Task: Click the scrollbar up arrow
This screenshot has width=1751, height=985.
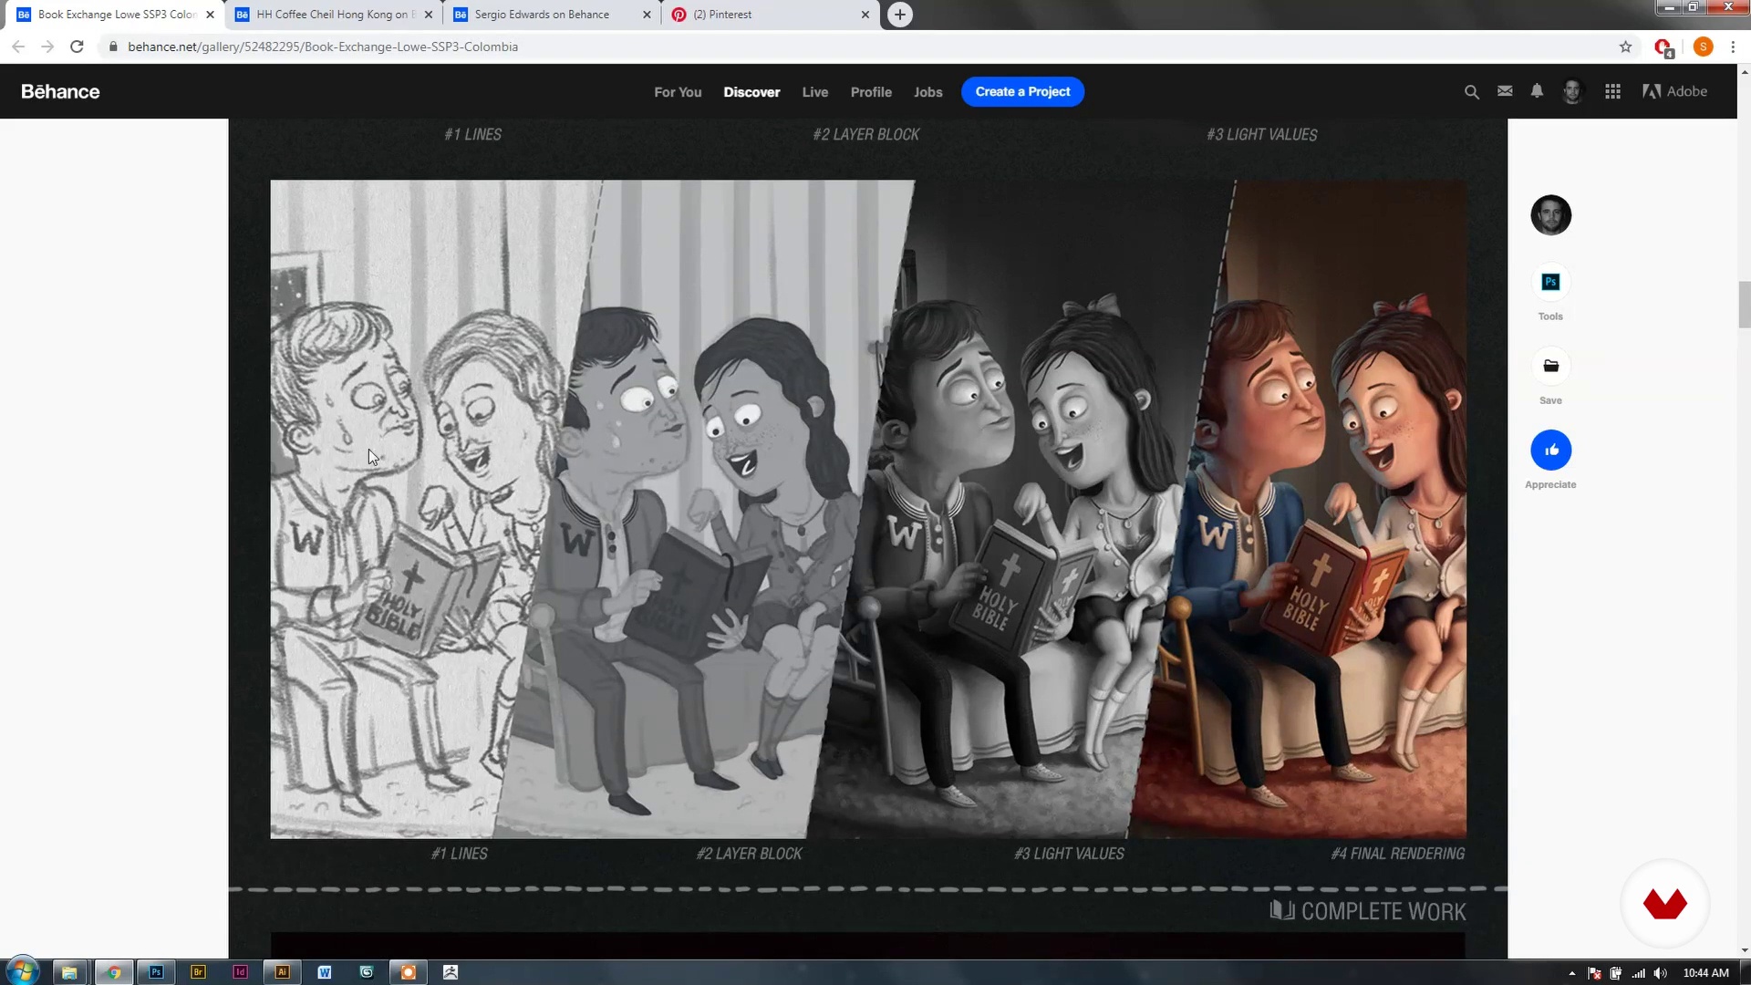Action: coord(1744,71)
